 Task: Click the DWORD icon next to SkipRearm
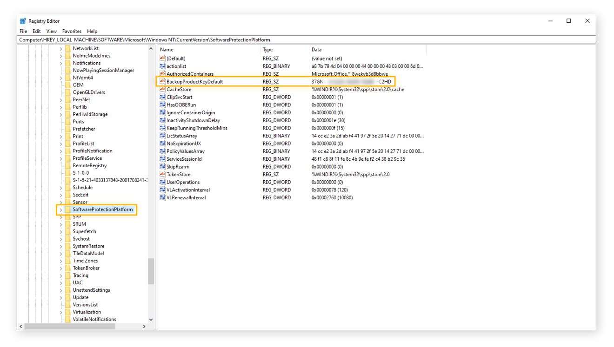pos(162,166)
